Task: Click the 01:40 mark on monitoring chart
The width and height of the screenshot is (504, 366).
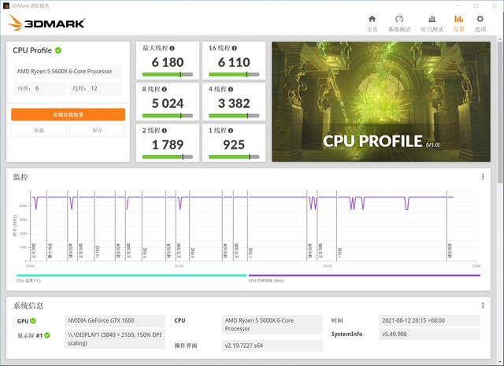Action: [179, 266]
